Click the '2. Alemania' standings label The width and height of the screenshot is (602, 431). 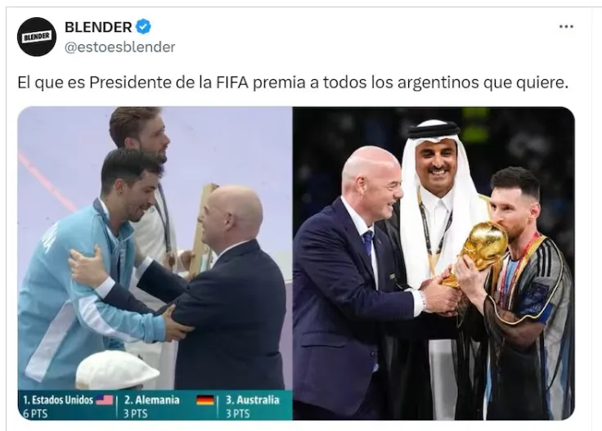tap(152, 400)
